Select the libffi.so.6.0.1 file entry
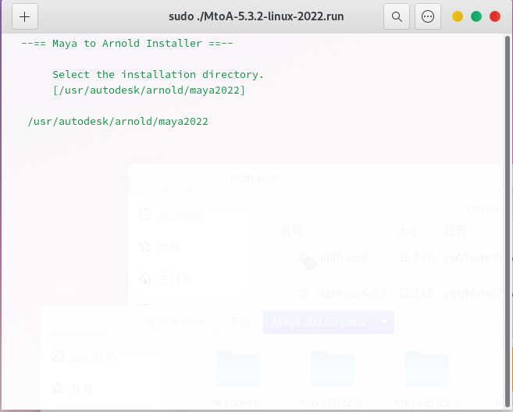Image resolution: width=513 pixels, height=412 pixels. point(354,293)
